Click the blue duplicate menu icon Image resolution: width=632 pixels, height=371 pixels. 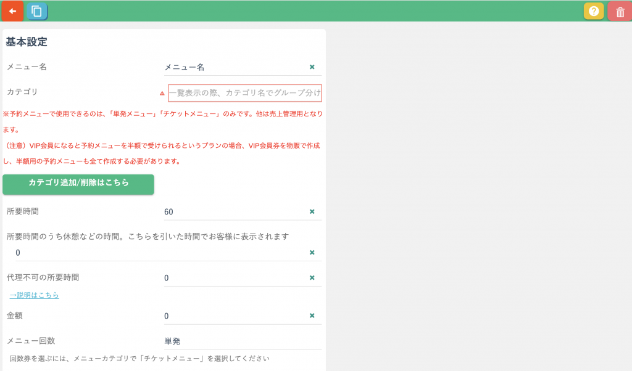point(37,11)
